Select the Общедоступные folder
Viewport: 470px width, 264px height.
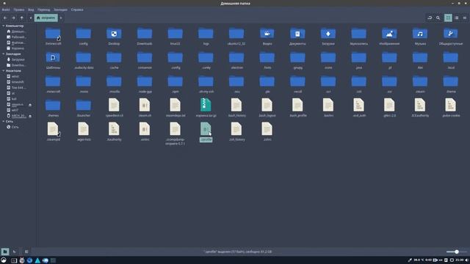coord(450,37)
